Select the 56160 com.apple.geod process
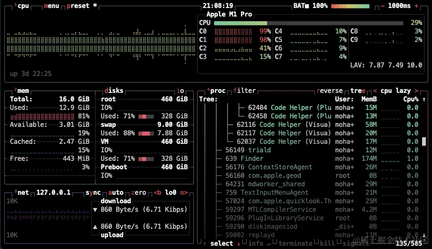 coord(311,175)
